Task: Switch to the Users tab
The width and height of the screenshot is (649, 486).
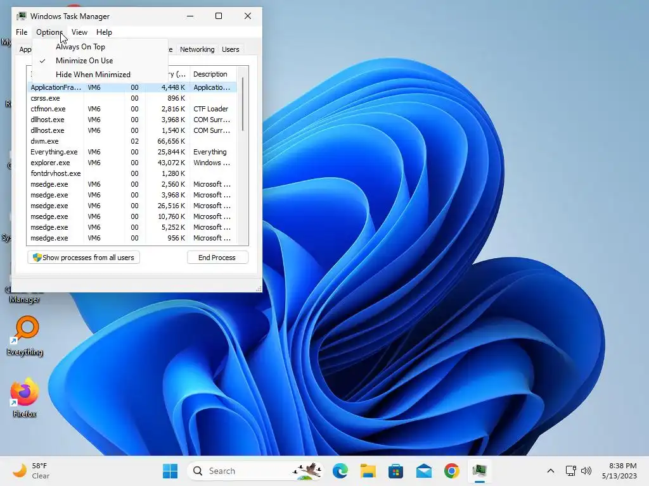Action: coord(231,49)
